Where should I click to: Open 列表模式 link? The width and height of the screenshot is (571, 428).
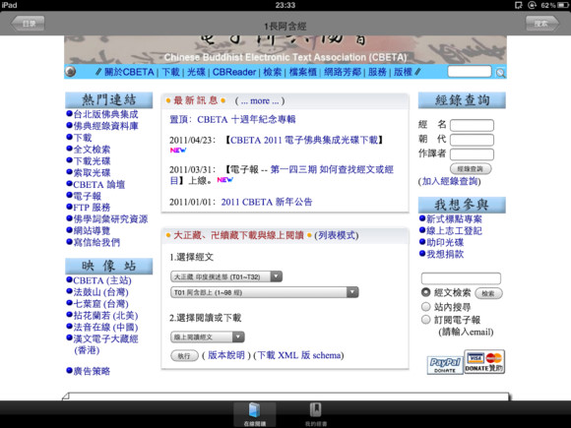337,235
